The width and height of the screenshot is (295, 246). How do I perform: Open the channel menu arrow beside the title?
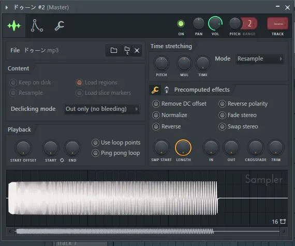click(x=7, y=7)
